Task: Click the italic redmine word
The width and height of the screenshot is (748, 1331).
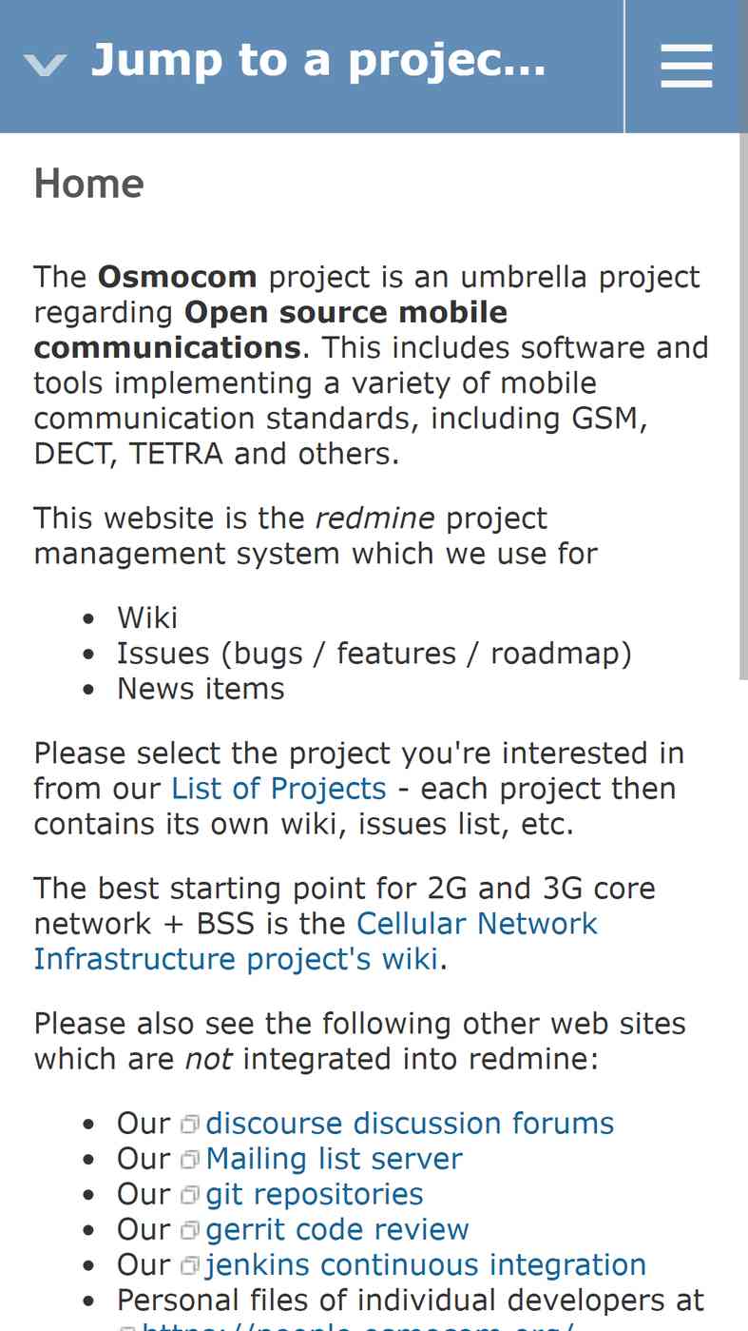Action: (375, 519)
